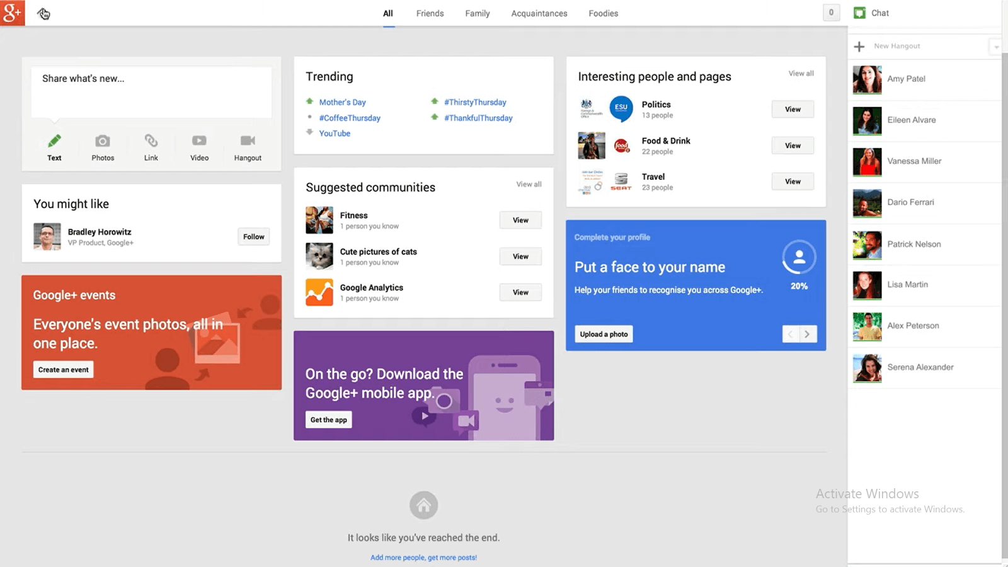The image size is (1008, 567).
Task: Open notifications counter showing 0
Action: (x=831, y=12)
